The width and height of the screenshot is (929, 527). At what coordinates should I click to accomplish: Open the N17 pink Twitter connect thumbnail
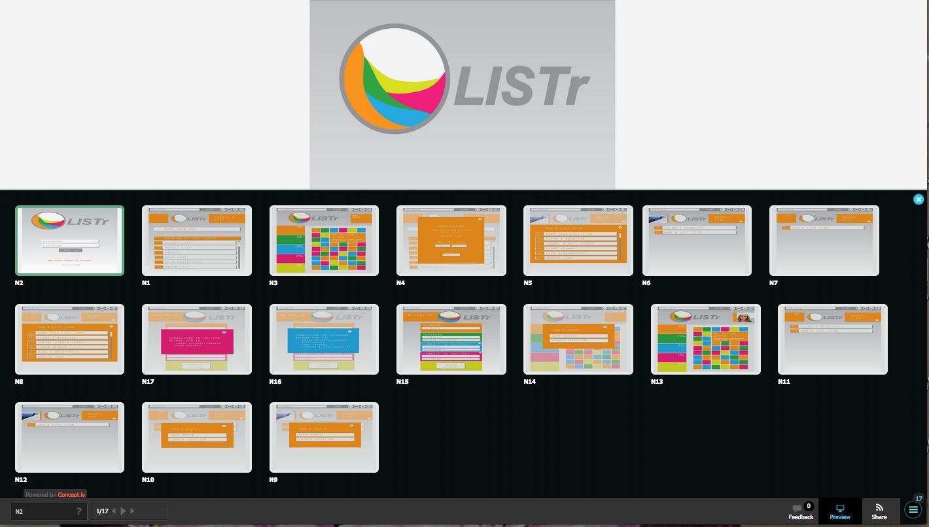[196, 339]
